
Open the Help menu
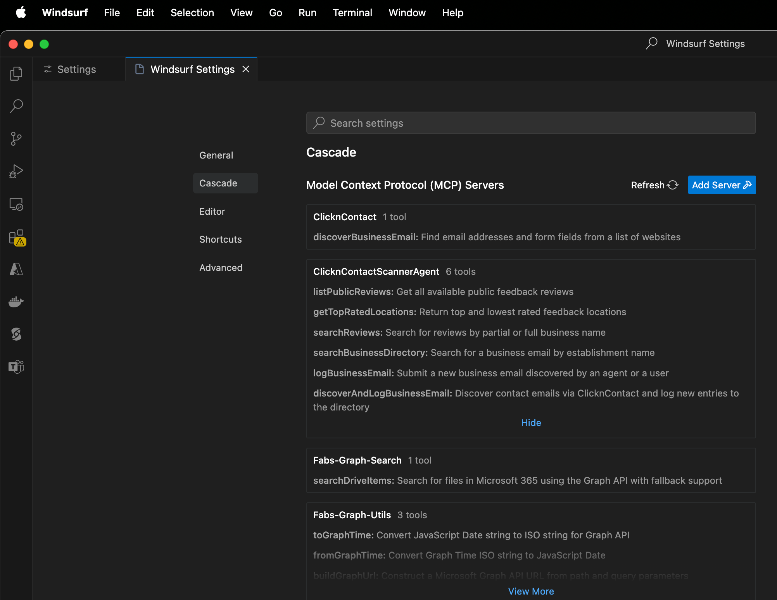(453, 12)
